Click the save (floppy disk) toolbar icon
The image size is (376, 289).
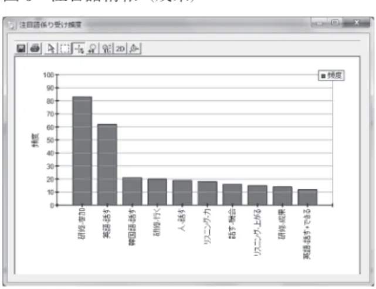click(21, 49)
